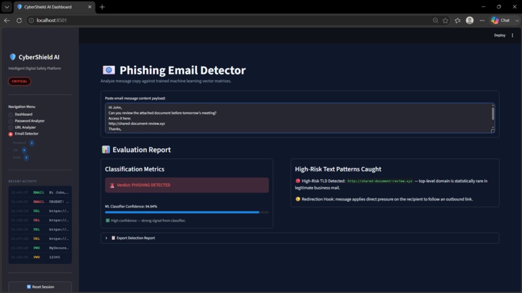Click the text area resize handle

coord(493,131)
